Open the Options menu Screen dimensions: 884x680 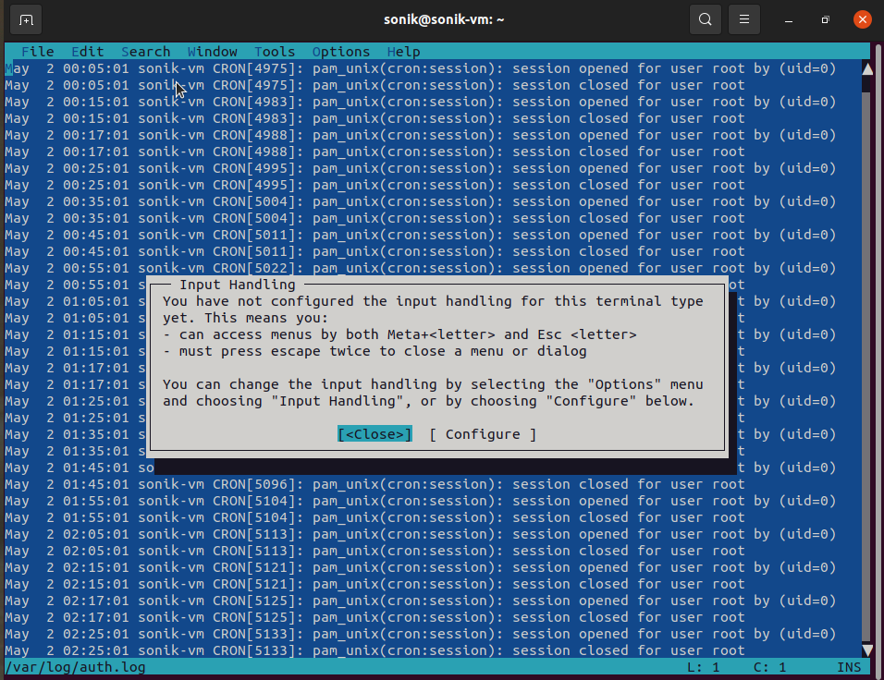pos(340,52)
